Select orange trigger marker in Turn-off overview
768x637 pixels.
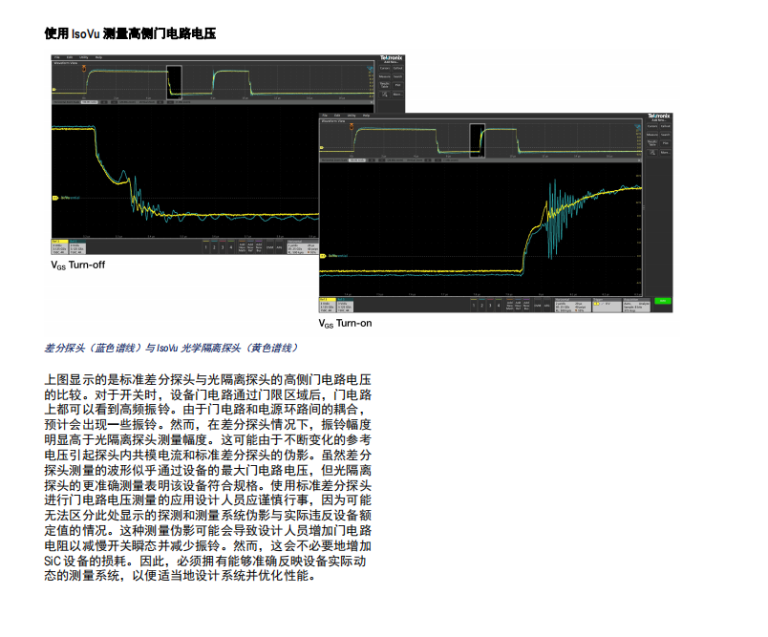click(84, 69)
